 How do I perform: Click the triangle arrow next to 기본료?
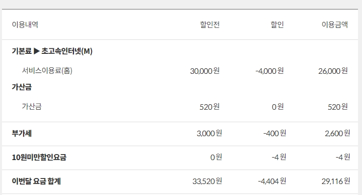[36, 51]
